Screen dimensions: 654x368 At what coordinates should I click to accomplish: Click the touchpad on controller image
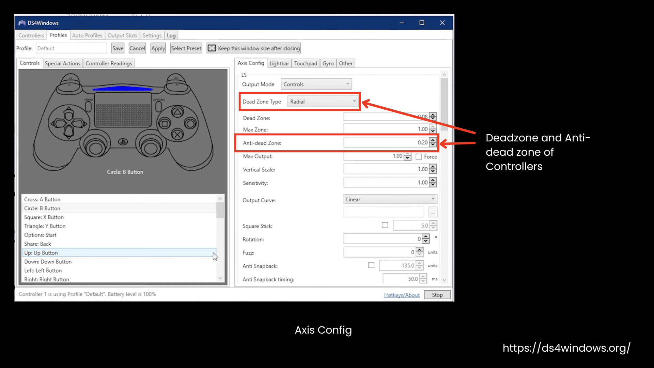[x=123, y=110]
